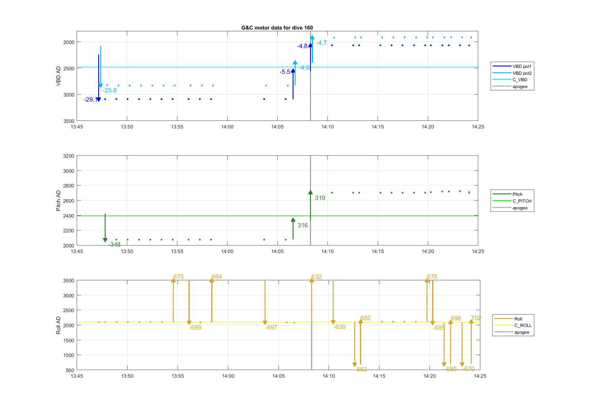The height and width of the screenshot is (416, 590).
Task: Click 'apogee' entry in Roll legend
Action: 512,332
